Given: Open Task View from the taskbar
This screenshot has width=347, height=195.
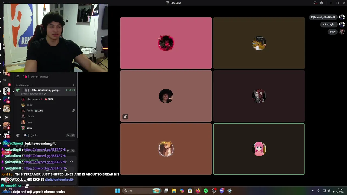Looking at the screenshot, I should tap(166, 191).
